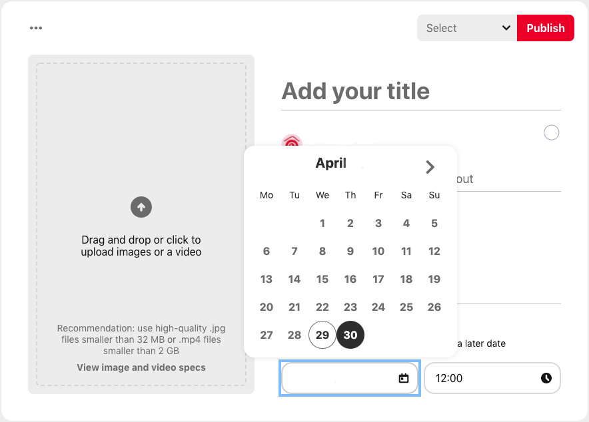The height and width of the screenshot is (422, 589).
Task: Click the red profile avatar icon
Action: pyautogui.click(x=292, y=140)
